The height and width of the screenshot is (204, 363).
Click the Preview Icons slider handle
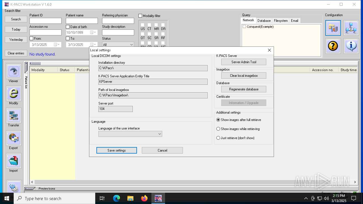coord(30,189)
